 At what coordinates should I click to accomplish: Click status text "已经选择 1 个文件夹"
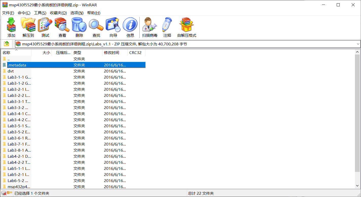point(32,193)
